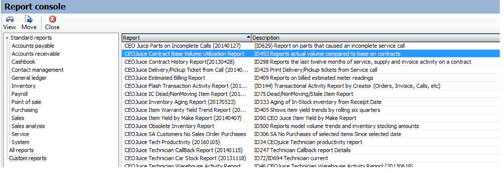Click the ID500 model volume trends description
This screenshot has width=504, height=173.
pos(336,126)
